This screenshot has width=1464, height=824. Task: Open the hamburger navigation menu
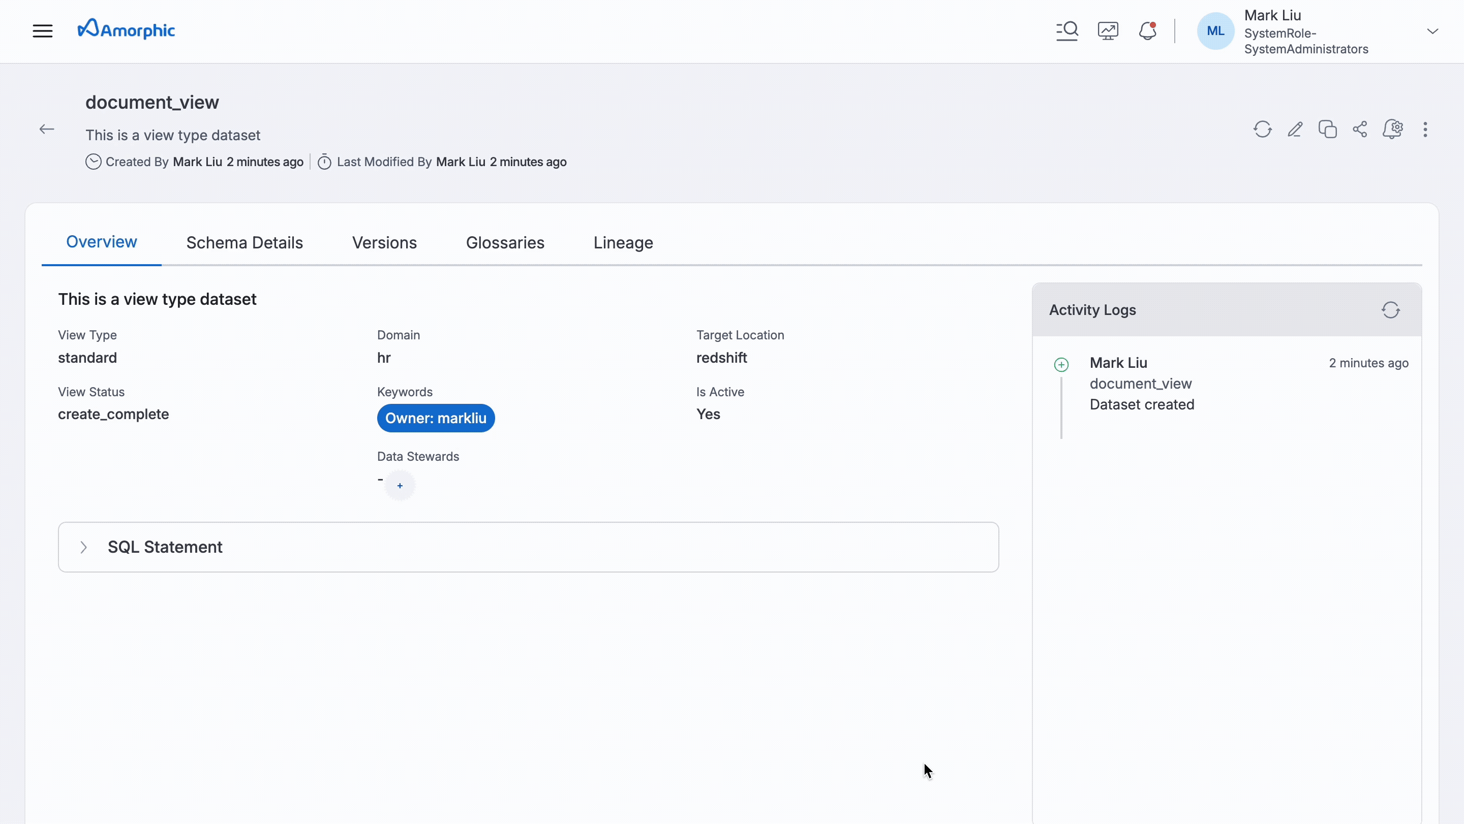tap(43, 30)
